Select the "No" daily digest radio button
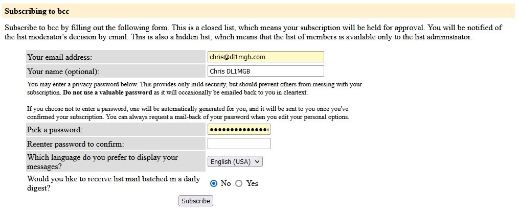 pos(214,183)
